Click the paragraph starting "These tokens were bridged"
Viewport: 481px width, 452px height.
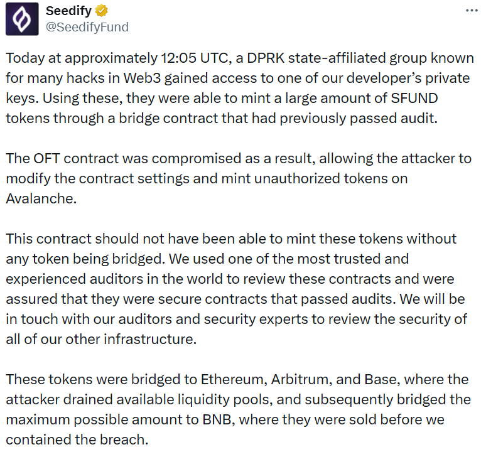point(239,409)
